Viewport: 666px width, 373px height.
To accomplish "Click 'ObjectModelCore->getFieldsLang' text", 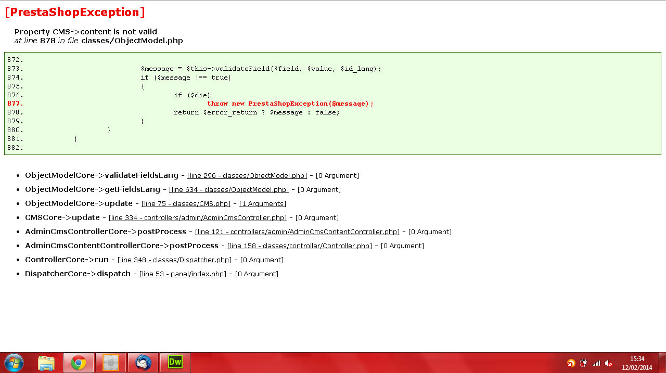I will click(93, 190).
